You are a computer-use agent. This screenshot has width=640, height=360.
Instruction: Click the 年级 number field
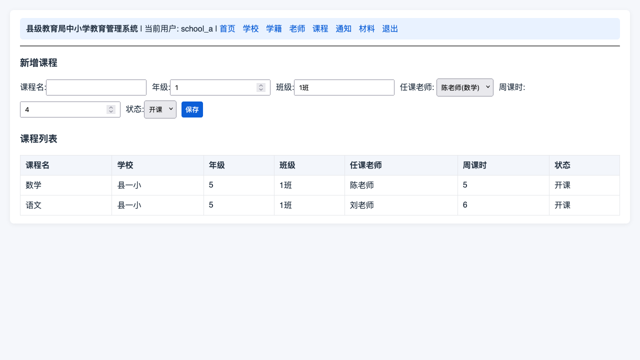click(220, 87)
